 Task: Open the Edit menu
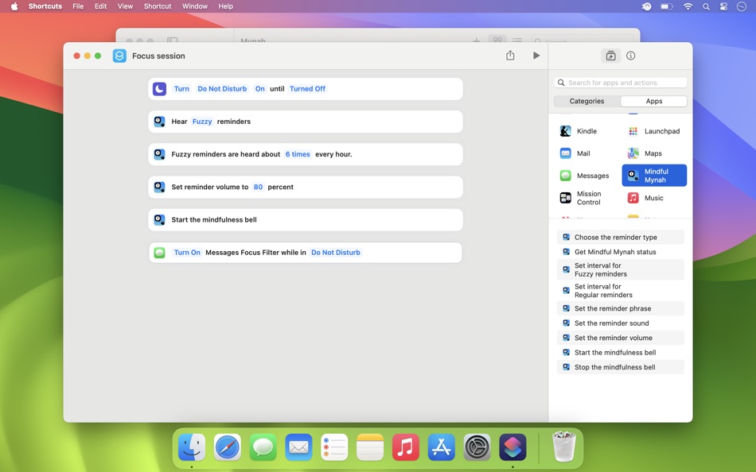pyautogui.click(x=101, y=6)
